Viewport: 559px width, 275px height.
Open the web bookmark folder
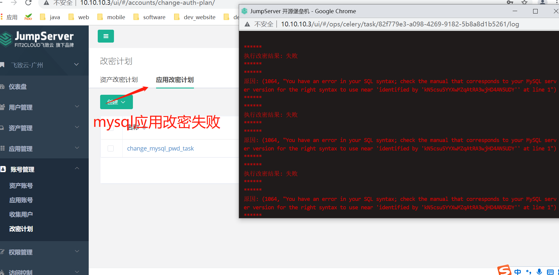pyautogui.click(x=79, y=17)
